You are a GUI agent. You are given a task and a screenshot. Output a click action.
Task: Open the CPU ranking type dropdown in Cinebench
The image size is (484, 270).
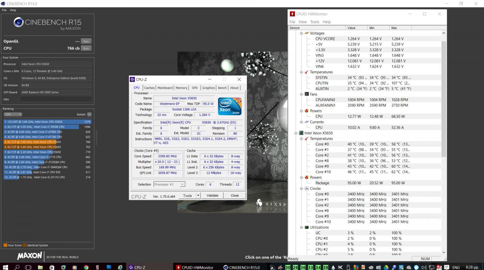click(13, 114)
